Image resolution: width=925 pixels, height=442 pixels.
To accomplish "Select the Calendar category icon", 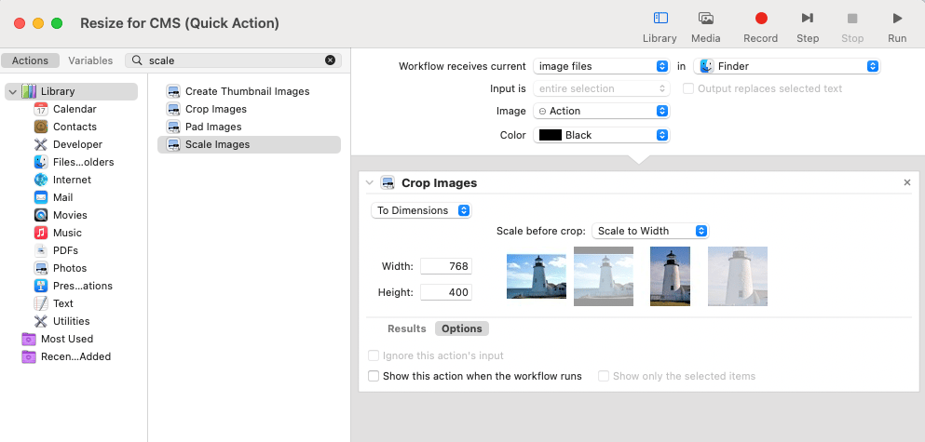I will click(41, 109).
